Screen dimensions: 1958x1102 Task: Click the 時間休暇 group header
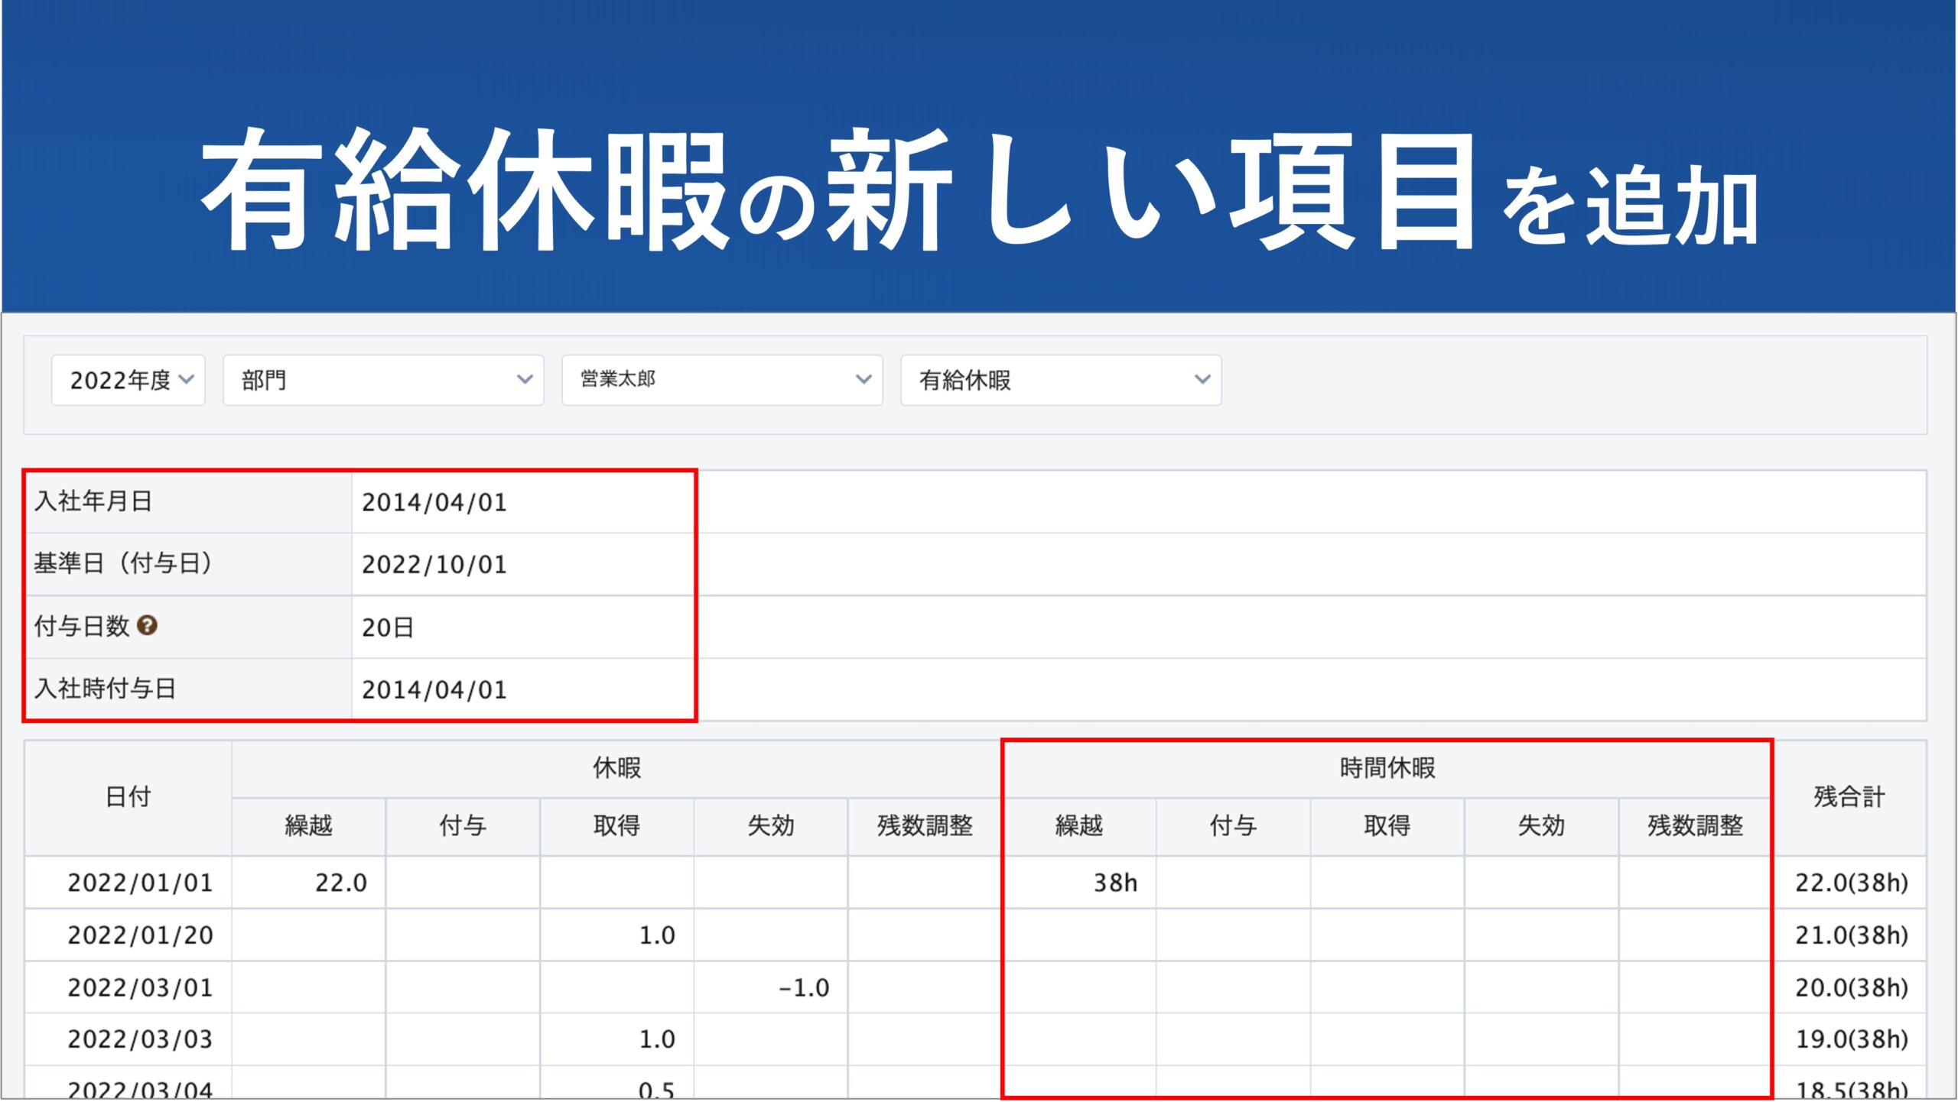pyautogui.click(x=1387, y=768)
